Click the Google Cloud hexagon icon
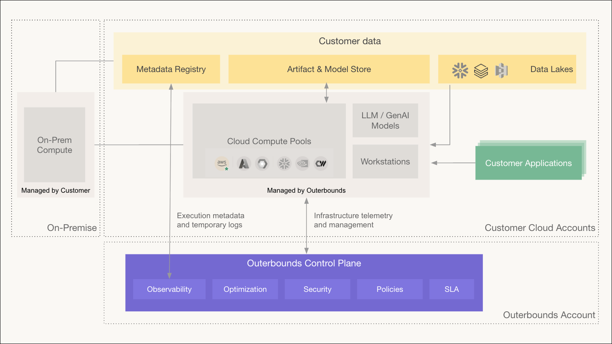Screen dimensions: 612x344 tap(262, 163)
